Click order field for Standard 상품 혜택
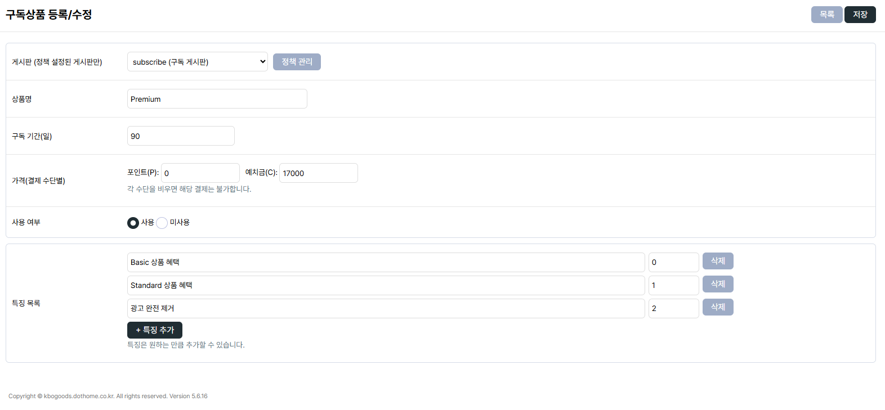The width and height of the screenshot is (885, 410). coord(673,285)
